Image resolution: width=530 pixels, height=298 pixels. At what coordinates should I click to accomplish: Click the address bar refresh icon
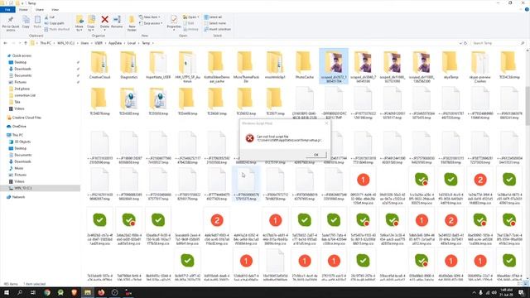pos(465,43)
